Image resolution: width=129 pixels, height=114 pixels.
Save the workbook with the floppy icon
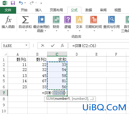(x=13, y=3)
